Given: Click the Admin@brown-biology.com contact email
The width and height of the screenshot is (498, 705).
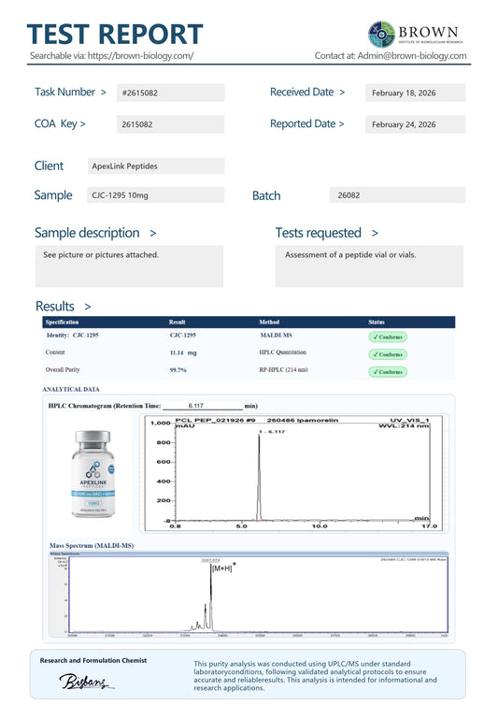Looking at the screenshot, I should pyautogui.click(x=412, y=56).
